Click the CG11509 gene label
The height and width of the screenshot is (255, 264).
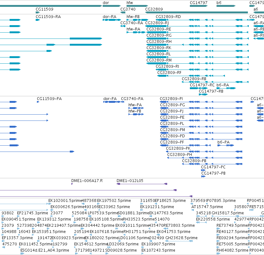pos(44,9)
